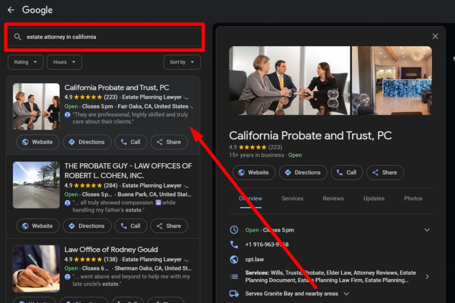Open the California Probate and Trust listing thumbnail
The height and width of the screenshot is (303, 455).
point(36,106)
